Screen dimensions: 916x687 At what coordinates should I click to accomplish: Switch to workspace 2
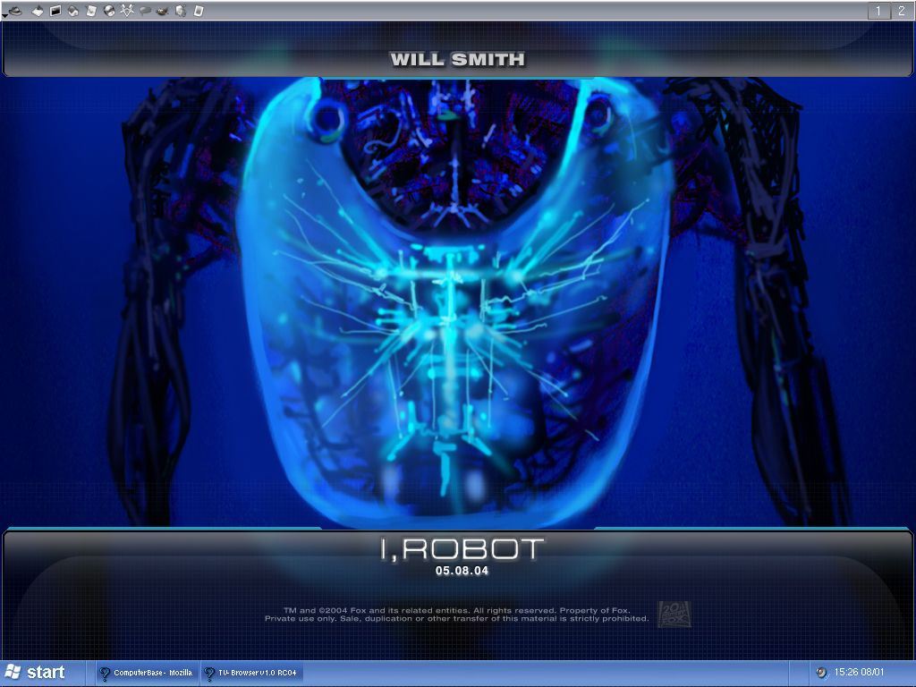point(902,11)
